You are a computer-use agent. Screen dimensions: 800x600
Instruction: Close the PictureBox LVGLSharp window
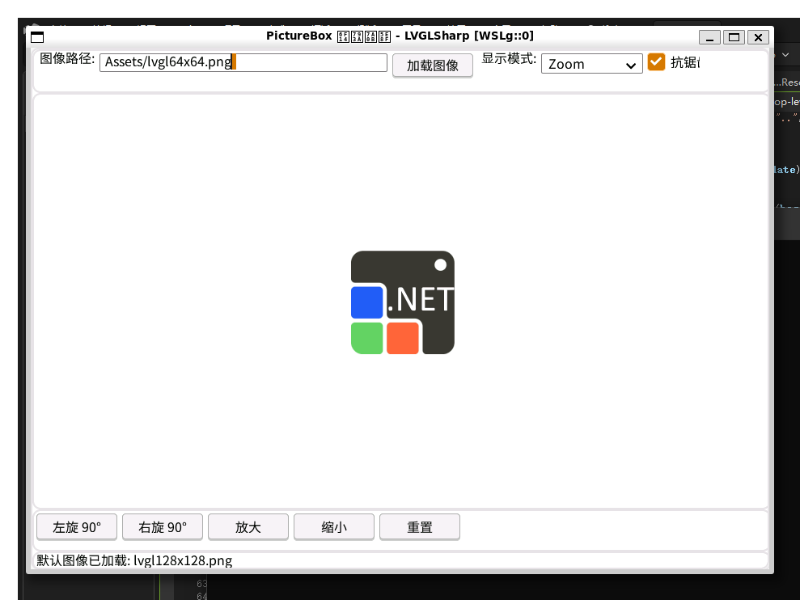tap(758, 37)
